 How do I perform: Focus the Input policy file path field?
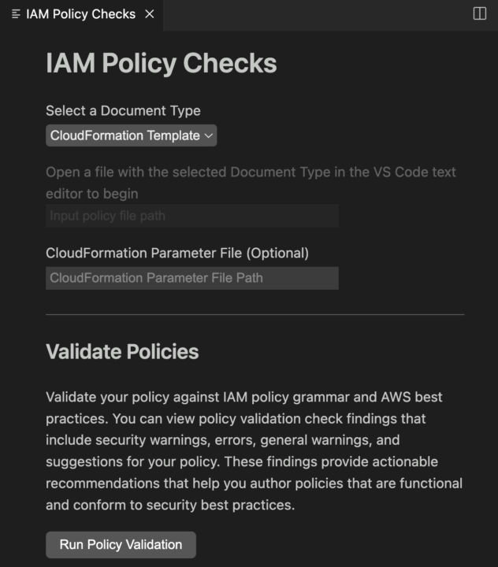[x=192, y=216]
